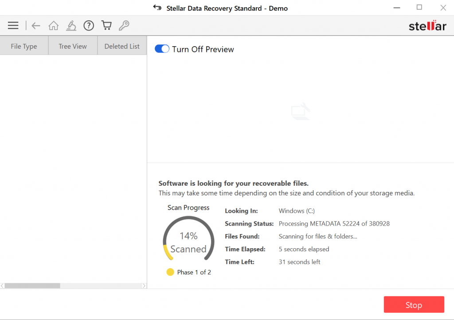Expand the File Type category pane
The width and height of the screenshot is (454, 320).
click(x=24, y=46)
